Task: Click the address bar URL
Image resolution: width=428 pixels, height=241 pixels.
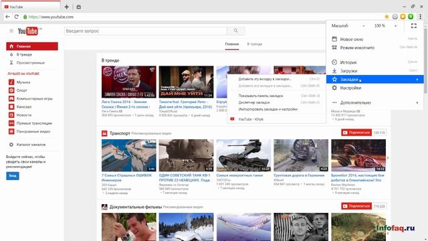Action: click(x=51, y=17)
